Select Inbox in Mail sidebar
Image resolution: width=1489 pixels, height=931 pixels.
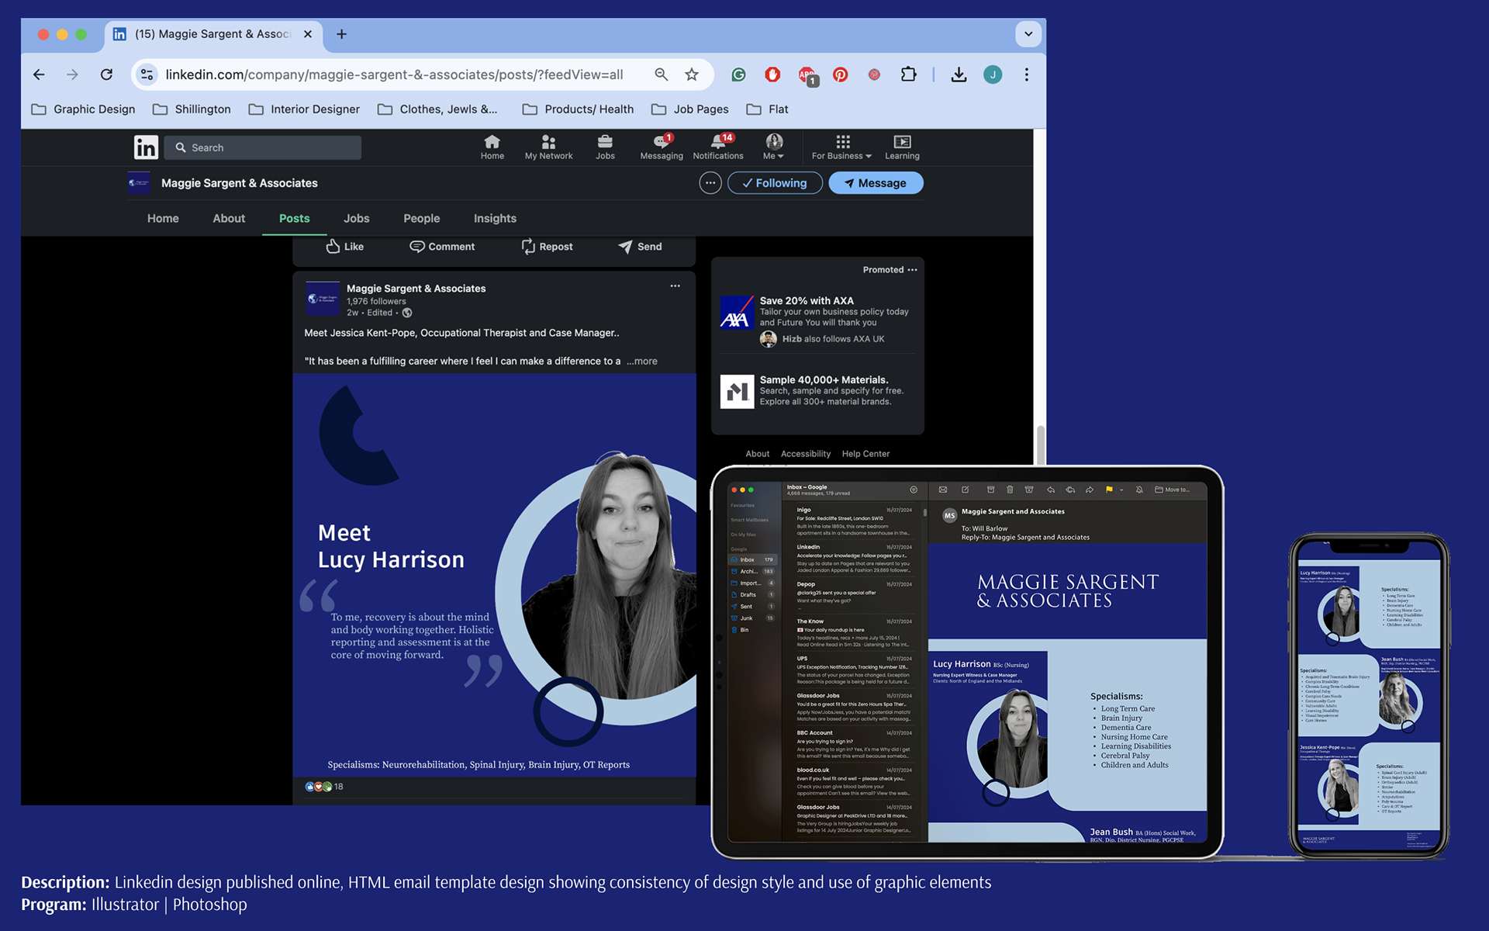click(752, 559)
